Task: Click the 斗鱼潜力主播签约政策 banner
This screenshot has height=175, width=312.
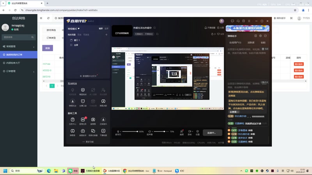Action: pyautogui.click(x=248, y=28)
